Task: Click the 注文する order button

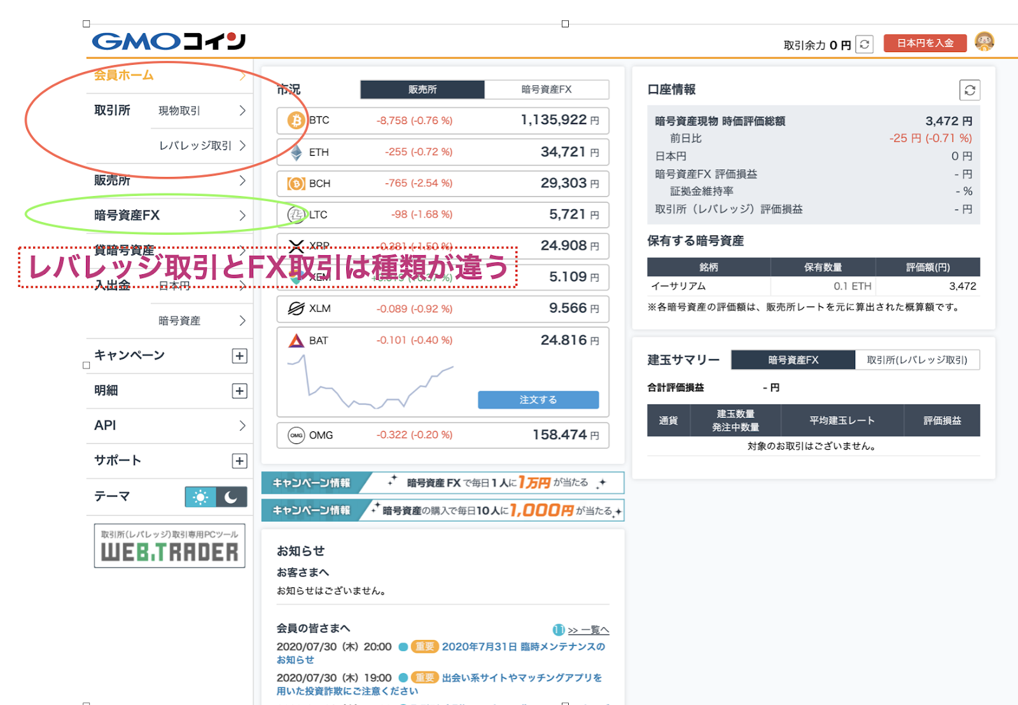Action: pyautogui.click(x=538, y=400)
